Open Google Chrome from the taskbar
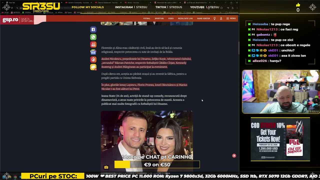This screenshot has height=180, width=320. tap(15, 177)
